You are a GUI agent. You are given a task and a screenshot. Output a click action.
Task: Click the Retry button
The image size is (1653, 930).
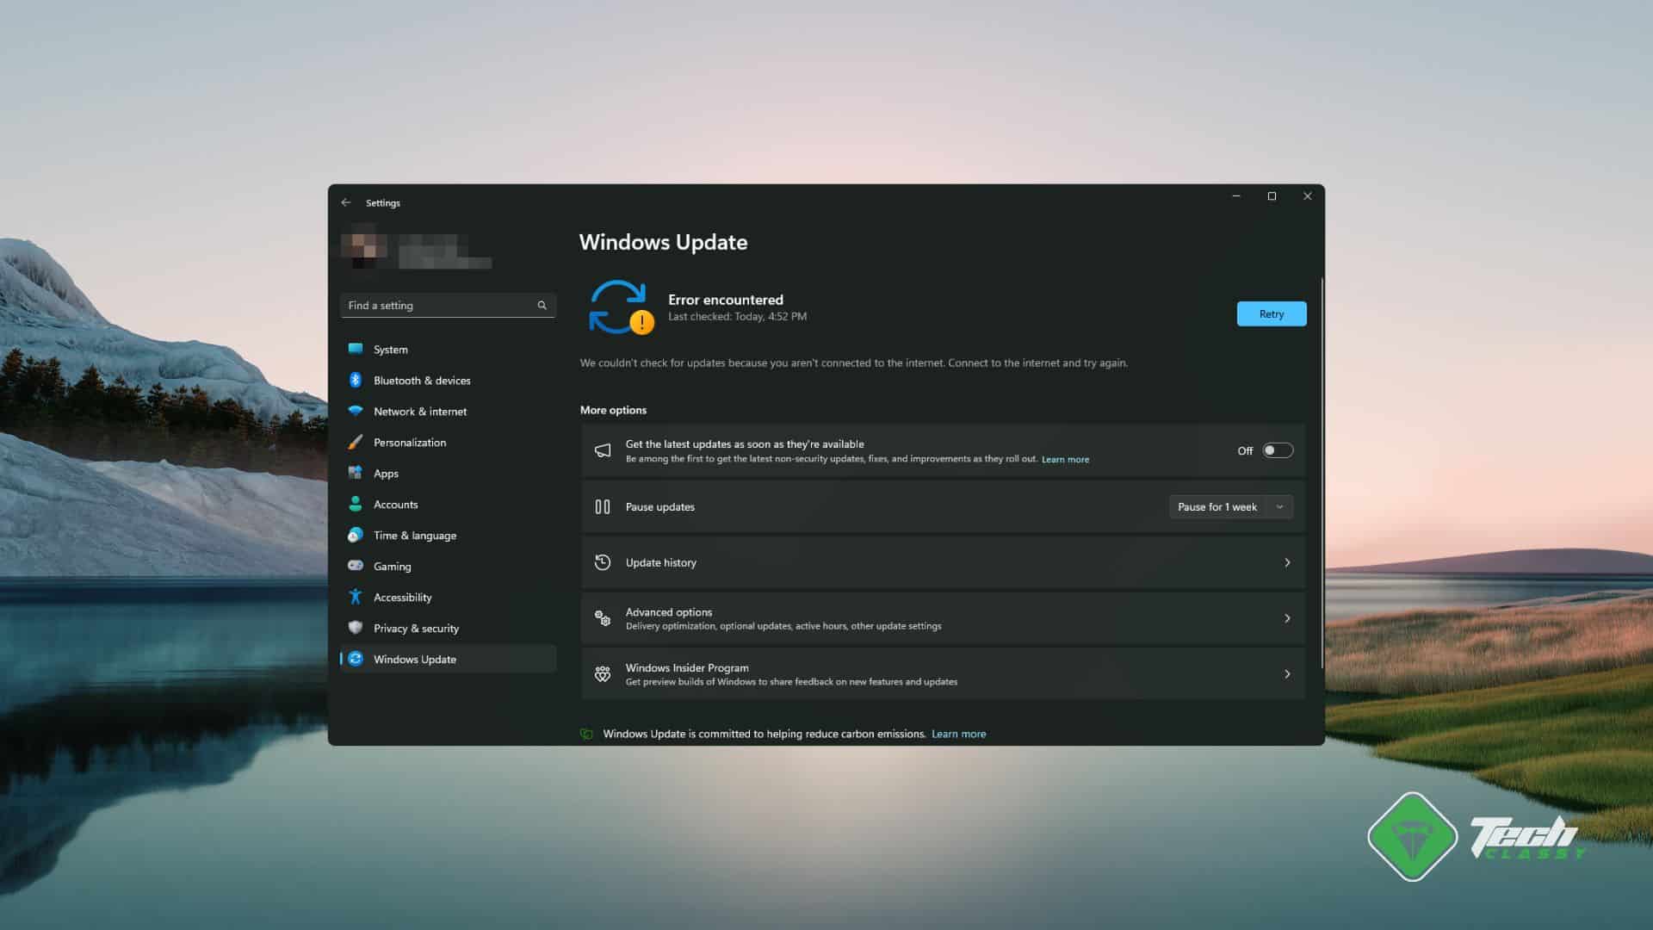1271,314
